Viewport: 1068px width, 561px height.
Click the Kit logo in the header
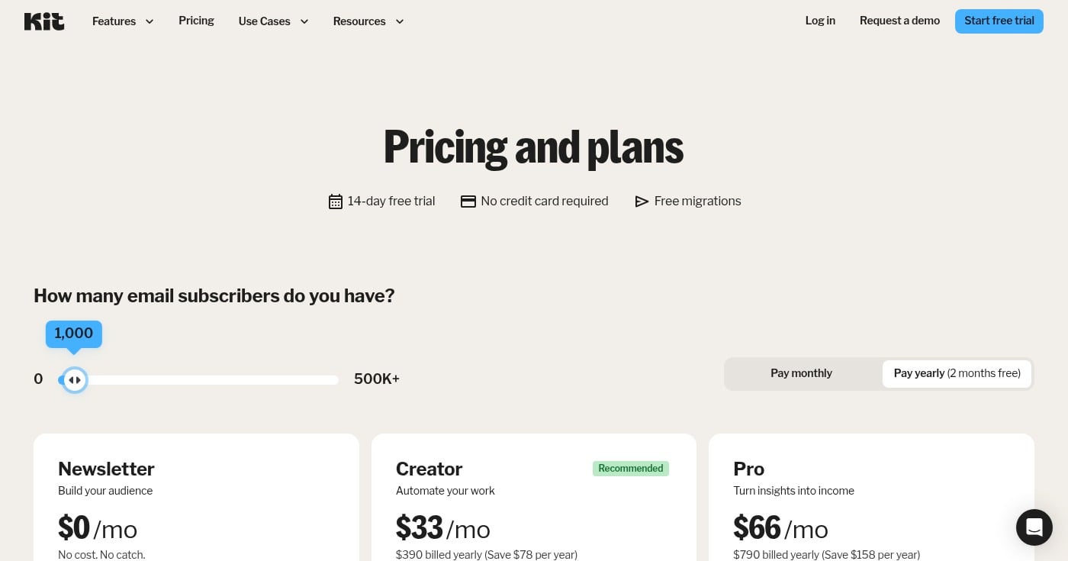coord(43,21)
